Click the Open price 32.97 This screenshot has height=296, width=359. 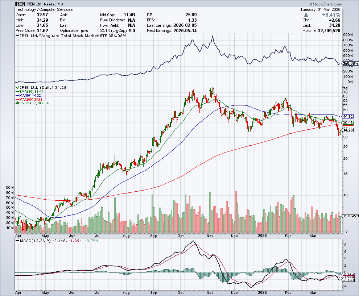click(x=42, y=15)
